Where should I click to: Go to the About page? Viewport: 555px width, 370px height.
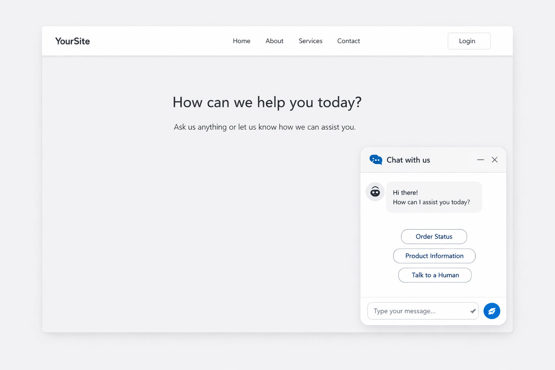point(274,41)
